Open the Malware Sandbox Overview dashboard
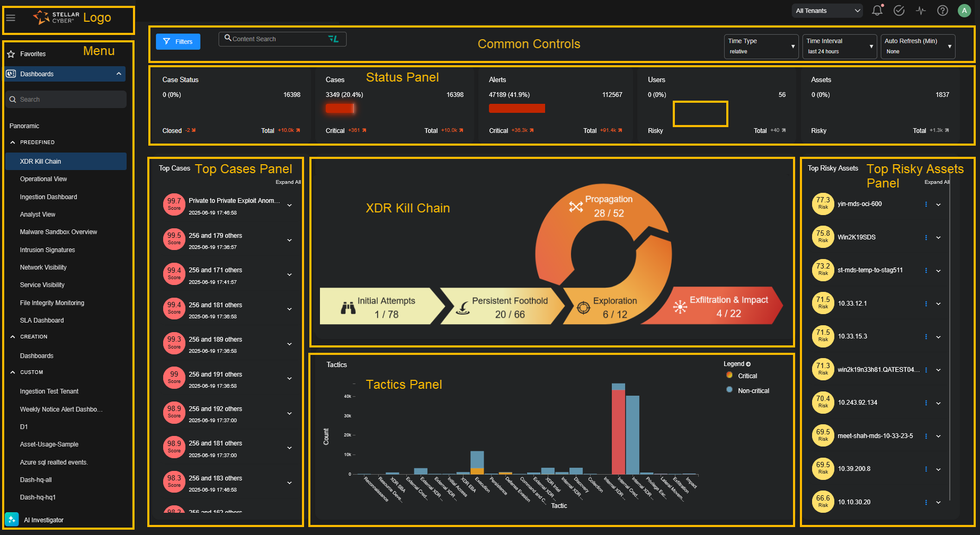 click(x=58, y=231)
